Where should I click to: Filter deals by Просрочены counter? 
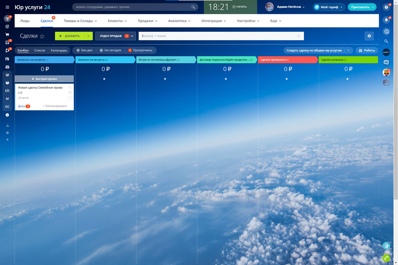point(140,50)
